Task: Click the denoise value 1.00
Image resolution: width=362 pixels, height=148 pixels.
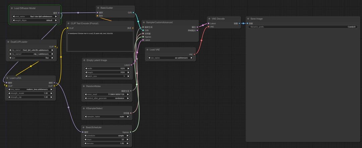Action: tap(122, 143)
